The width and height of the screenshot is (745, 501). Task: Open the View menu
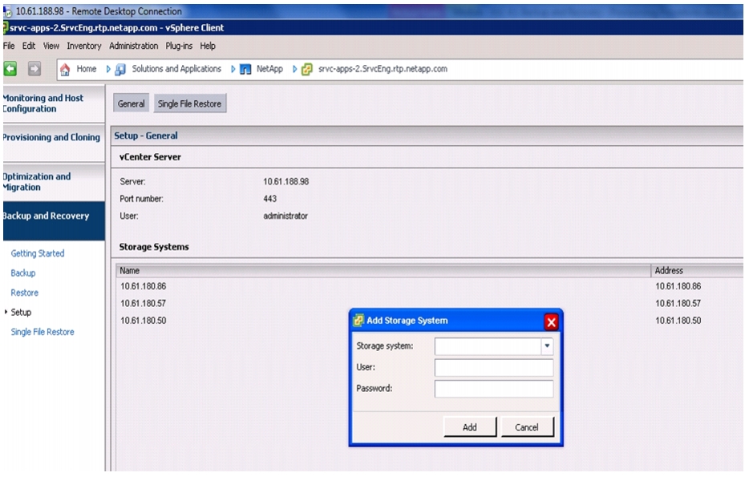(x=51, y=46)
